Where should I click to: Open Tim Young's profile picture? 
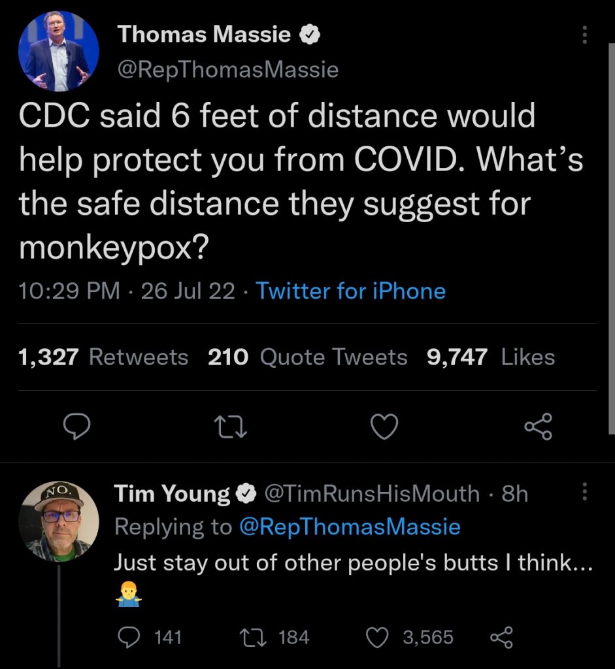click(x=58, y=521)
